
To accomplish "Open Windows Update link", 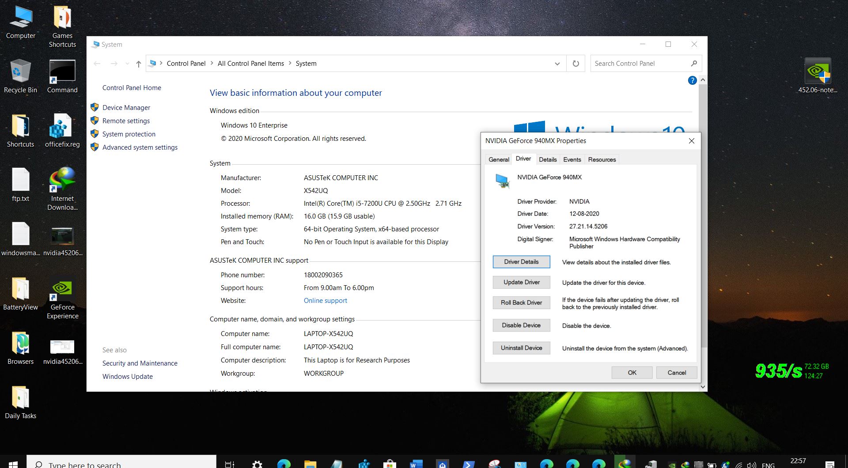I will click(x=128, y=376).
